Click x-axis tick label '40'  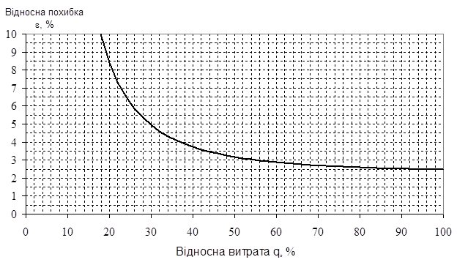pyautogui.click(x=193, y=232)
